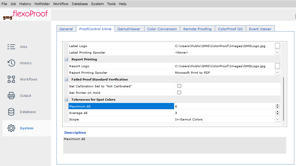Select the System gear icon

tap(11, 128)
